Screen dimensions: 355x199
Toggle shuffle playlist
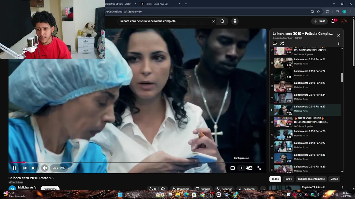point(282,43)
